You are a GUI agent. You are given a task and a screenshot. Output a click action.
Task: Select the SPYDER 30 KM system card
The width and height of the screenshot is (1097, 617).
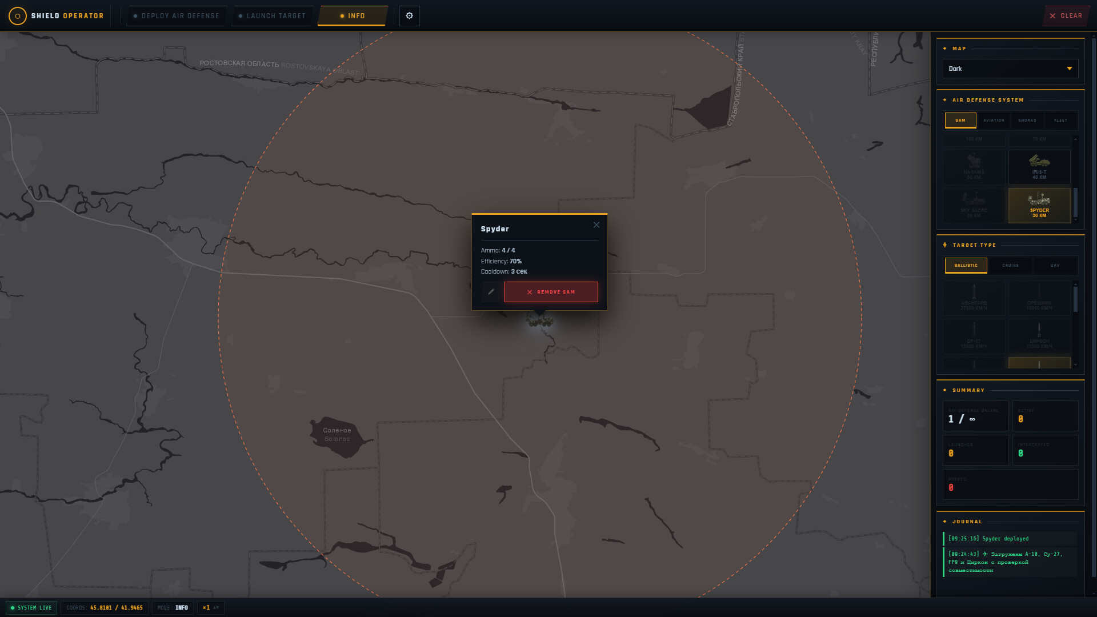pyautogui.click(x=1039, y=205)
